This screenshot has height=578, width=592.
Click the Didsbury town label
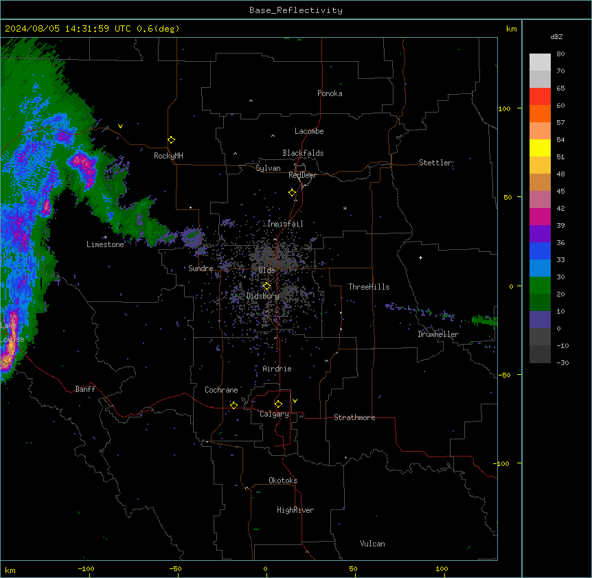click(x=263, y=296)
